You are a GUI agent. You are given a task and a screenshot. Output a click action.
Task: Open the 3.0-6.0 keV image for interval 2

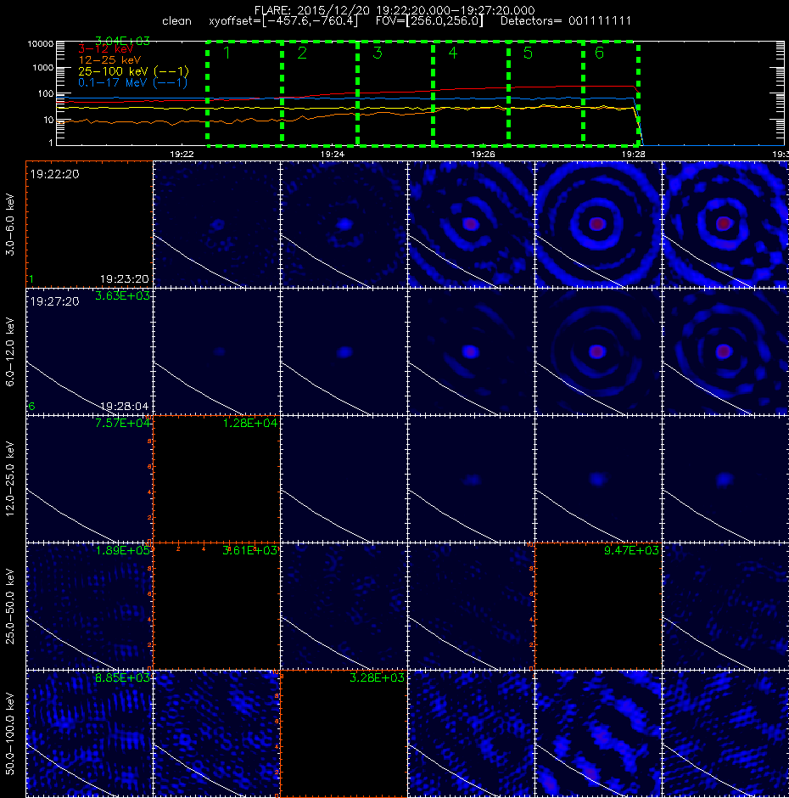(216, 224)
